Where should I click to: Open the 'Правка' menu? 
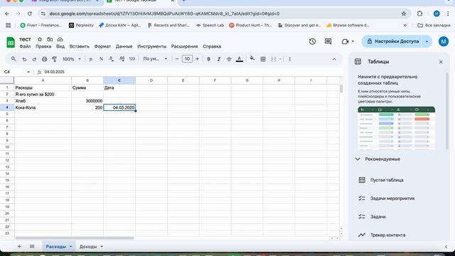pyautogui.click(x=43, y=46)
